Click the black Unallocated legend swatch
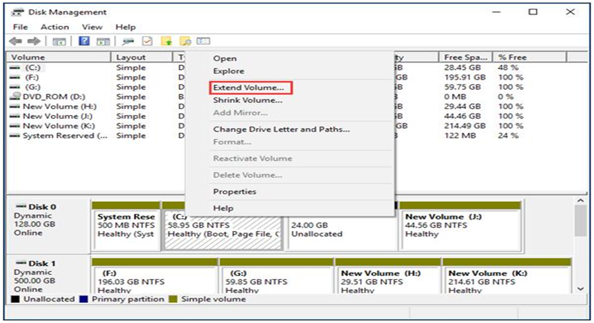This screenshot has width=594, height=323. (x=15, y=299)
